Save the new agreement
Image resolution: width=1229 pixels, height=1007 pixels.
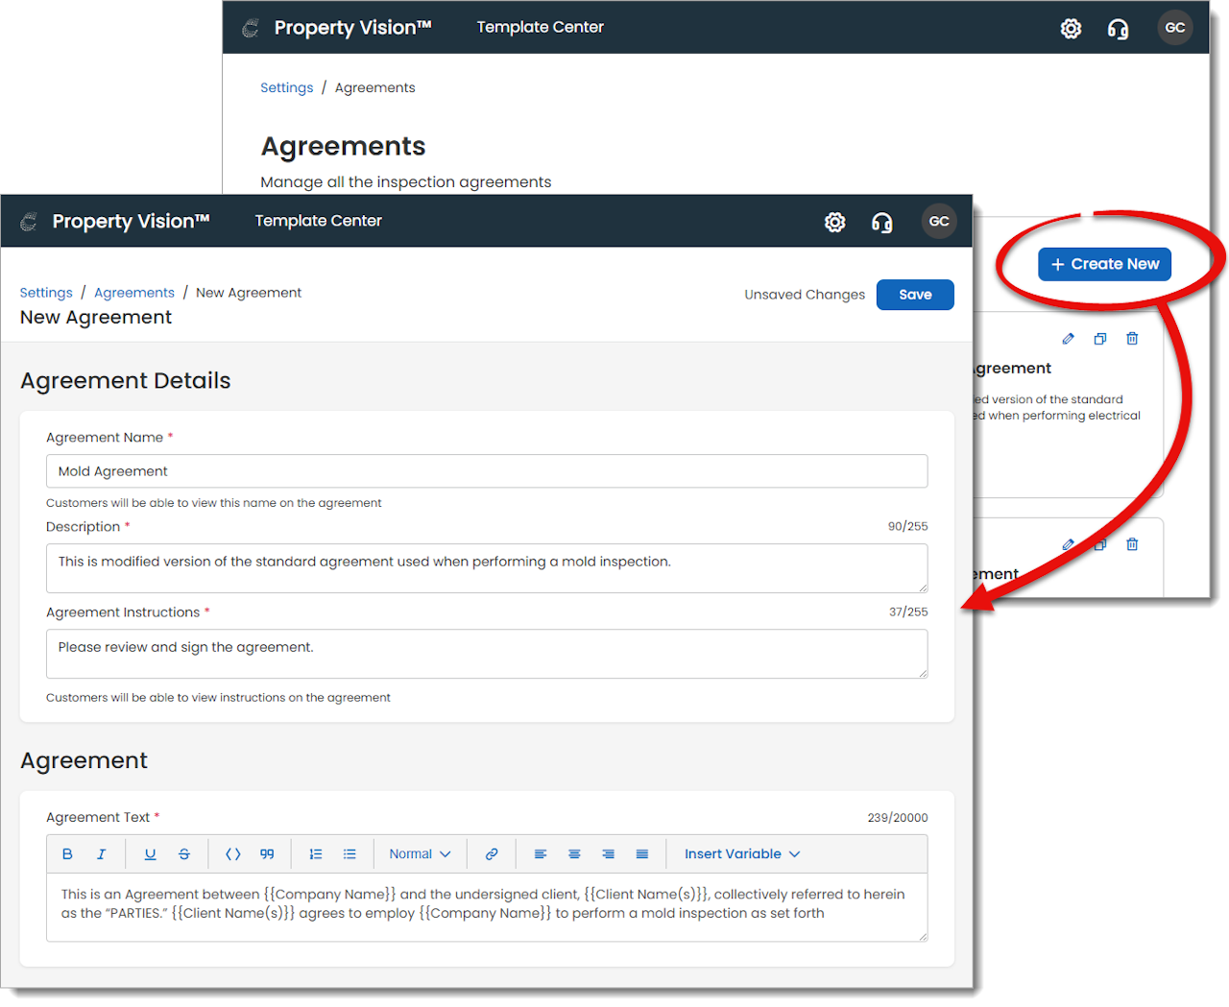pos(915,295)
